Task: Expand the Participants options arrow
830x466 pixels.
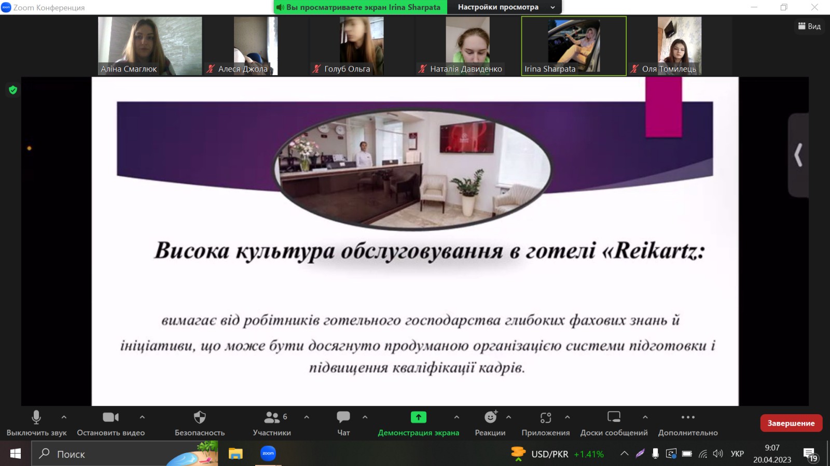Action: (x=307, y=417)
